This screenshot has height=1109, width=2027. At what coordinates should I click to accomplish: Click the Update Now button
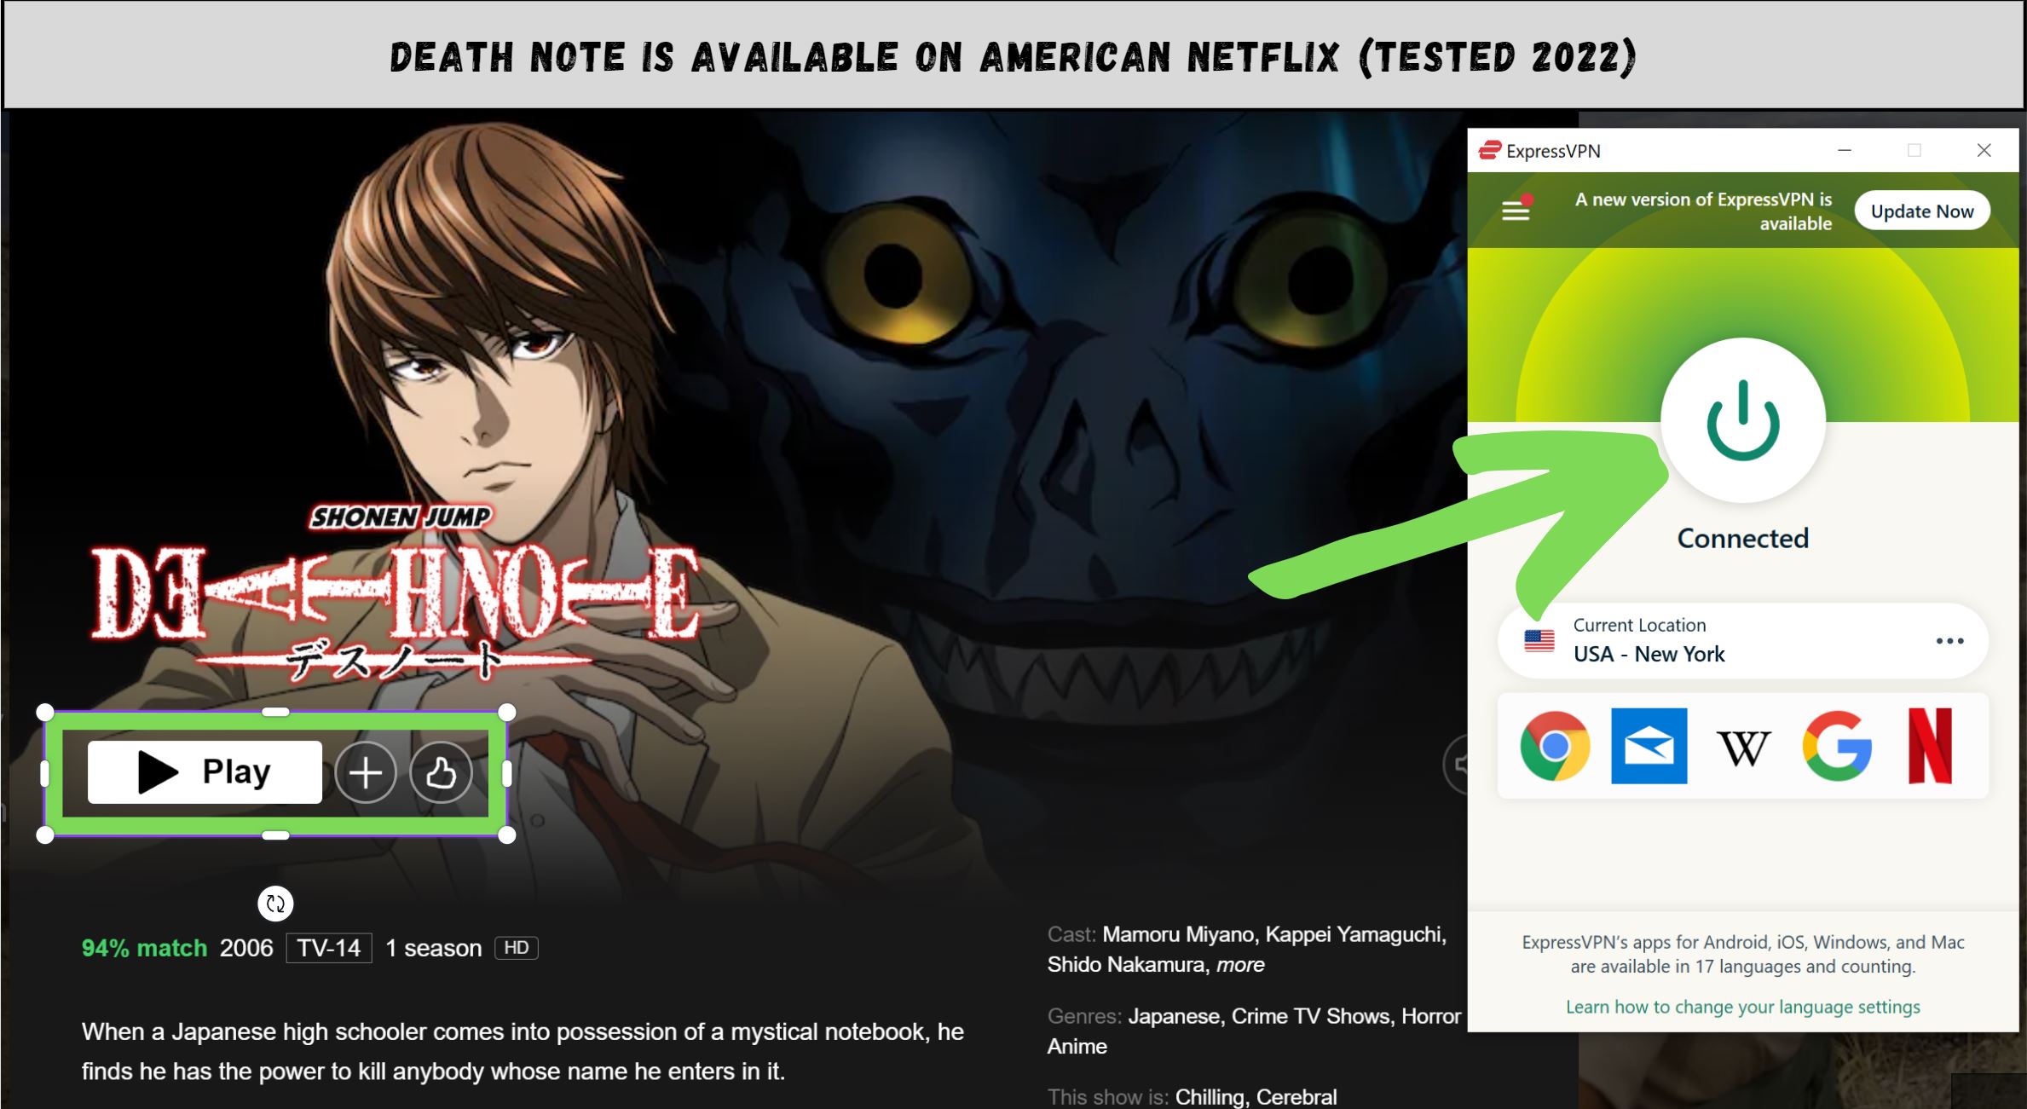(x=1921, y=211)
